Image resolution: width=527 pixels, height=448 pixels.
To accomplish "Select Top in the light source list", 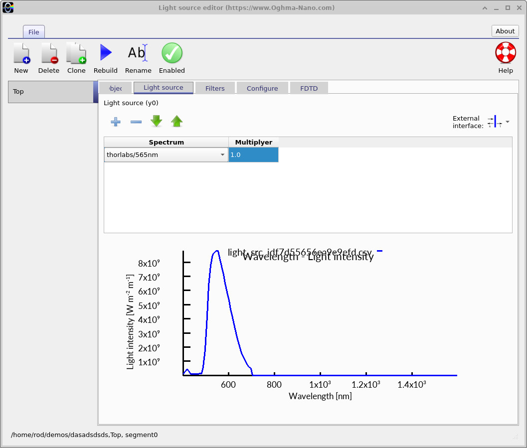I will (51, 92).
